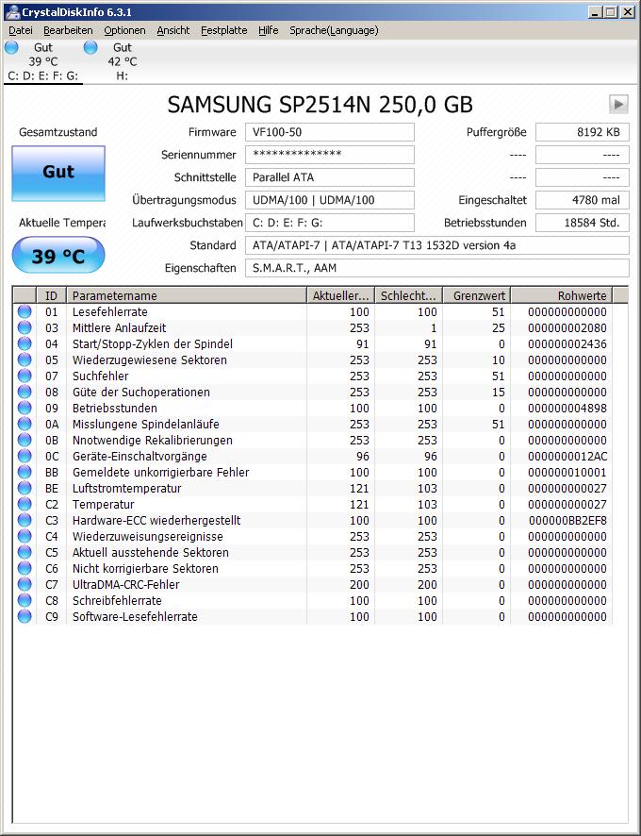Open the Sprache(Language) menu

[334, 30]
